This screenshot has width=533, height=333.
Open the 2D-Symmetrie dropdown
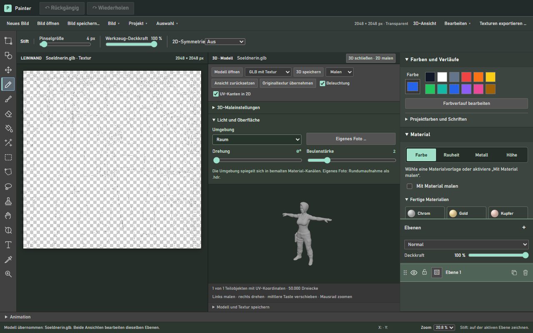[225, 42]
